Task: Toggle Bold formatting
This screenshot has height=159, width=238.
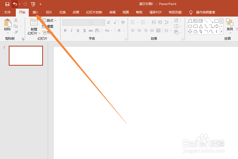Action: (x=65, y=30)
